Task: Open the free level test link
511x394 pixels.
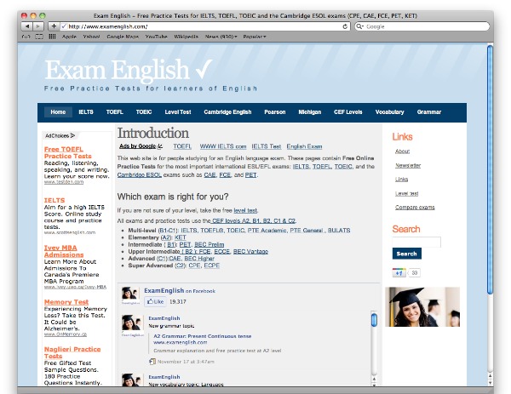Action: (245, 210)
